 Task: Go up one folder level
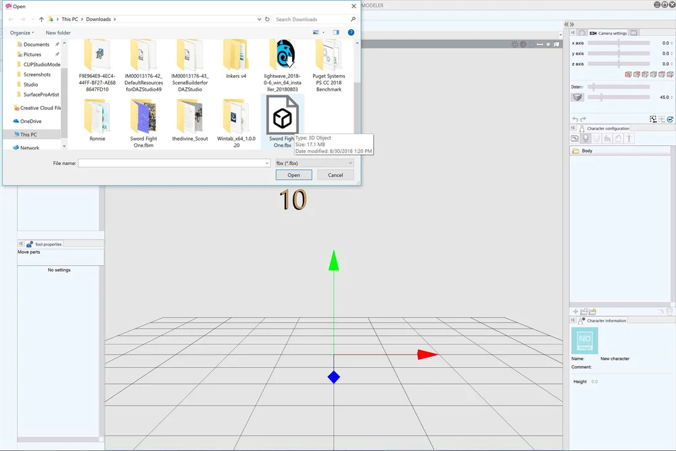point(41,20)
